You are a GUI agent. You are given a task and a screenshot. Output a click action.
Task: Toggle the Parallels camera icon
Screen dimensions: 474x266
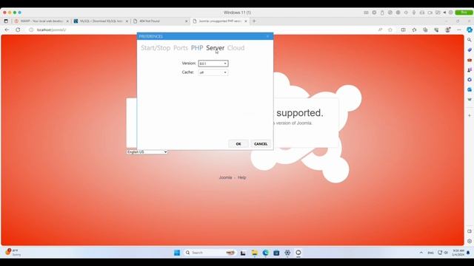click(430, 13)
